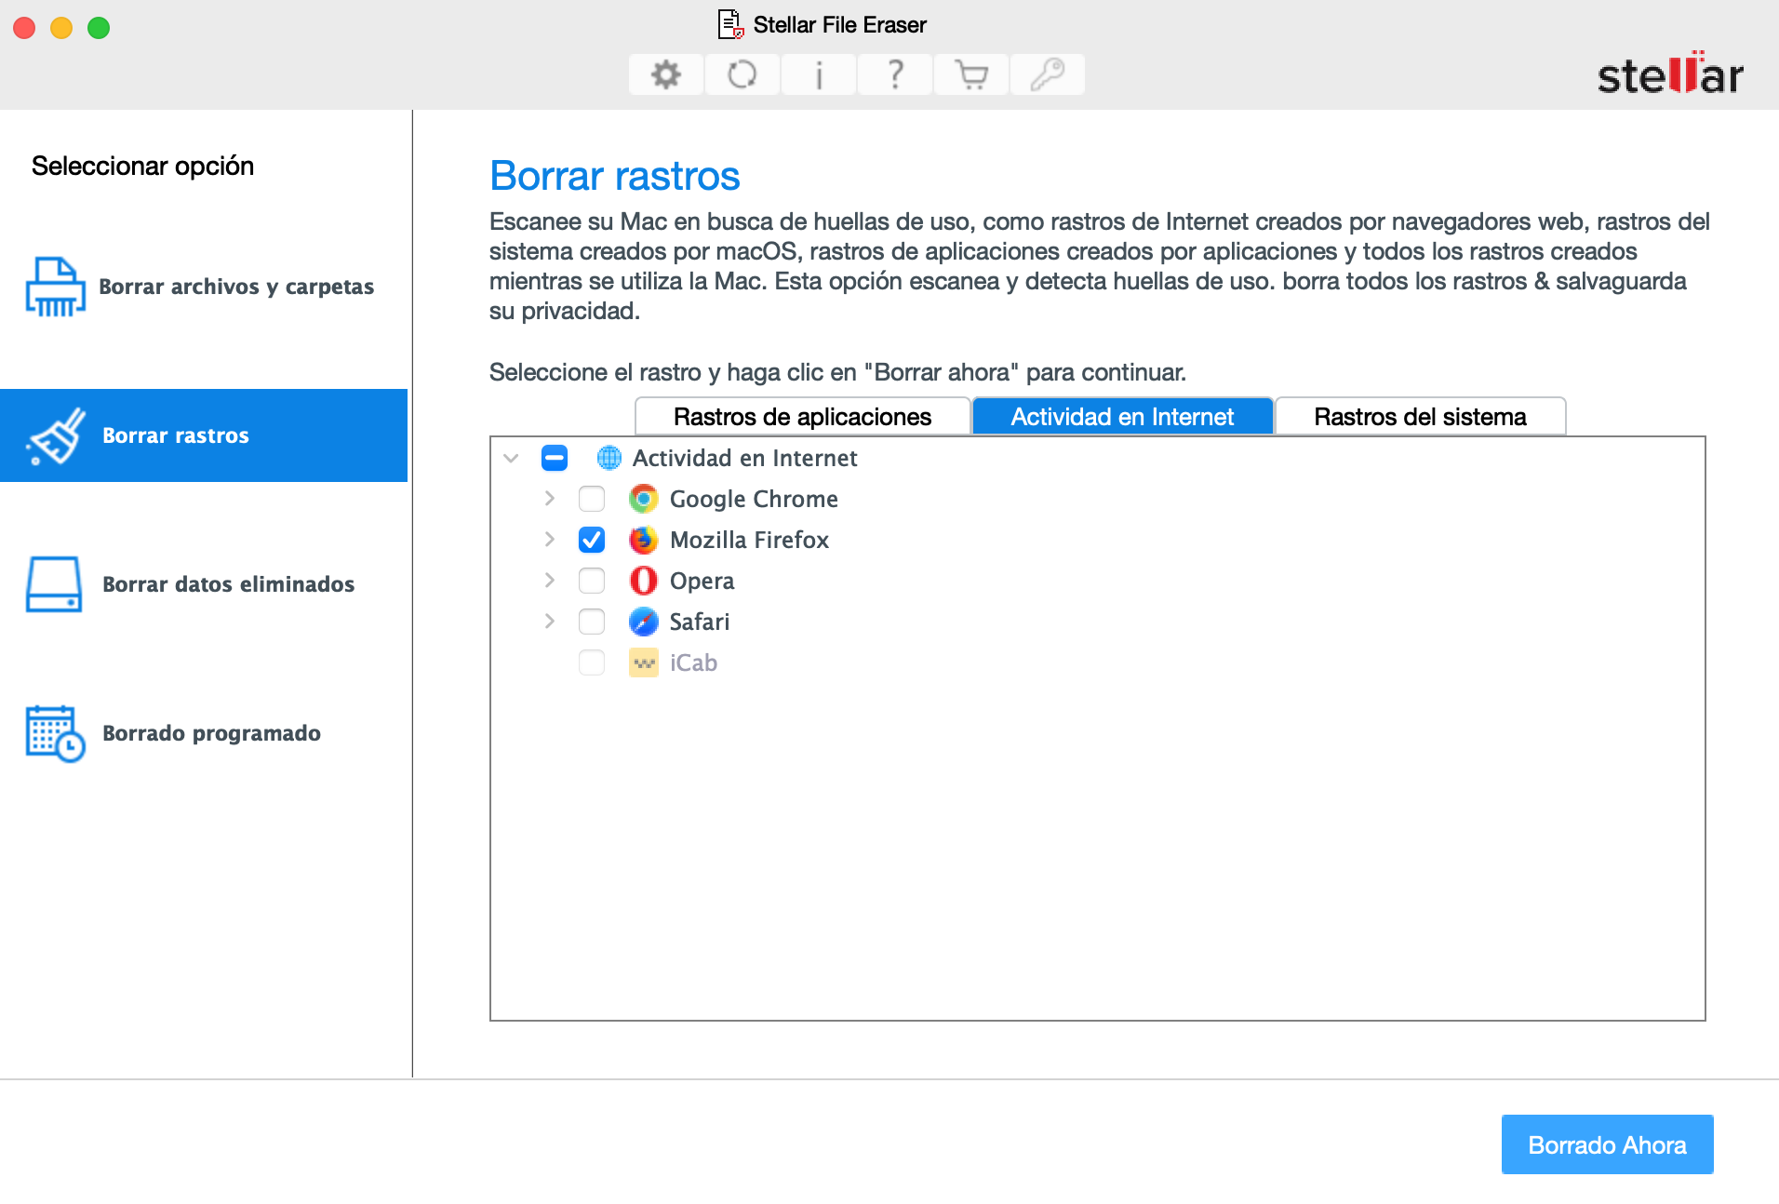Click the key activation icon
Image resolution: width=1779 pixels, height=1204 pixels.
pos(1048,74)
